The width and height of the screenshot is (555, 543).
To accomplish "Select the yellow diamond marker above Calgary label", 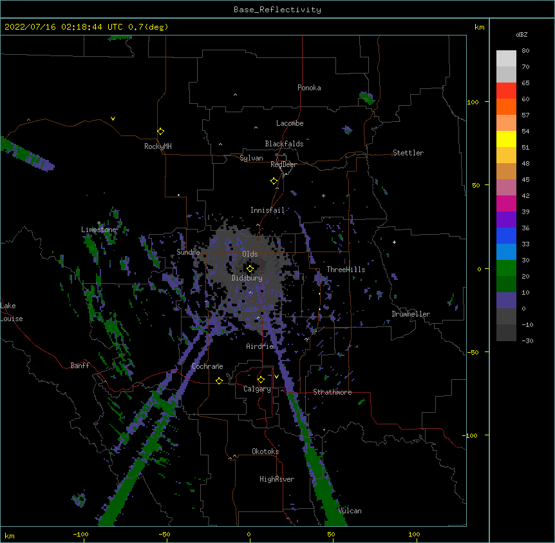I will tap(261, 380).
